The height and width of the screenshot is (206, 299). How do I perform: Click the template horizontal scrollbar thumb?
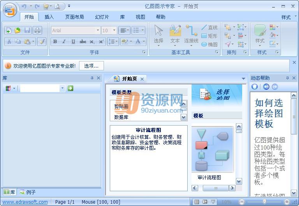pos(216,188)
